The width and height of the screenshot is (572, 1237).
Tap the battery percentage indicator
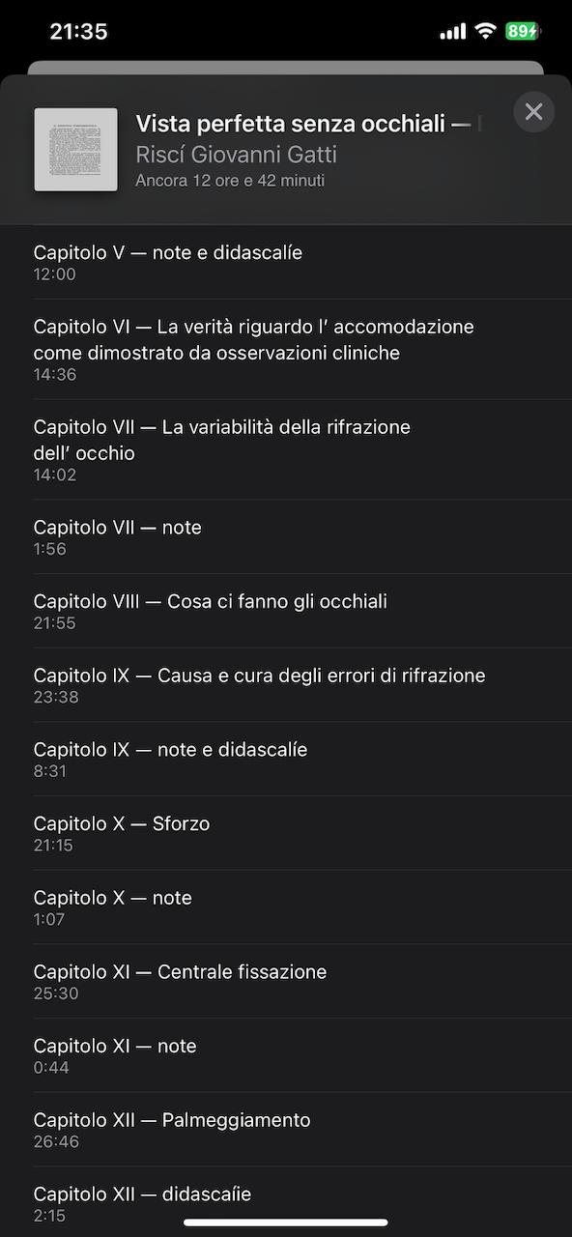523,30
